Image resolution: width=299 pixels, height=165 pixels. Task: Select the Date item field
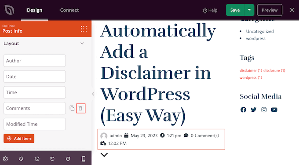34,77
